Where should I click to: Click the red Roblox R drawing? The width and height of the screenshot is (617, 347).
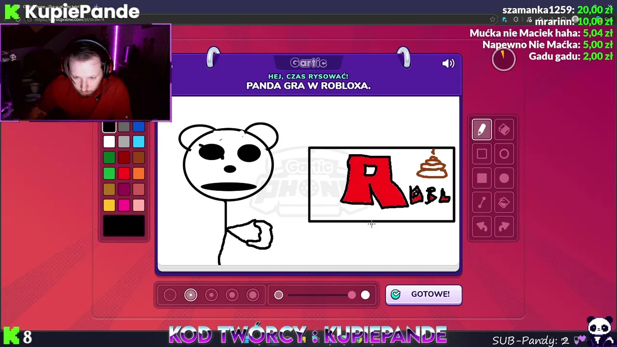(x=374, y=182)
